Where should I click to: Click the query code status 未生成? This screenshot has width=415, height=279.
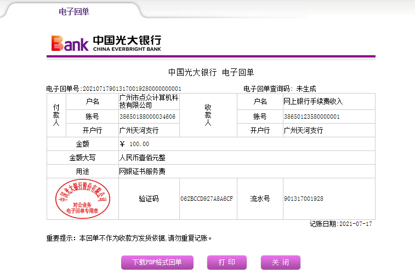coord(306,89)
